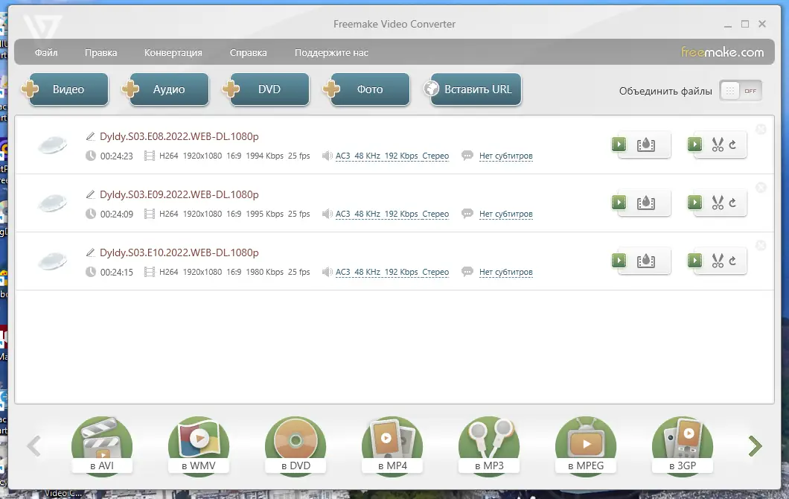Choose the в WMV output format
This screenshot has width=789, height=499.
click(x=199, y=445)
